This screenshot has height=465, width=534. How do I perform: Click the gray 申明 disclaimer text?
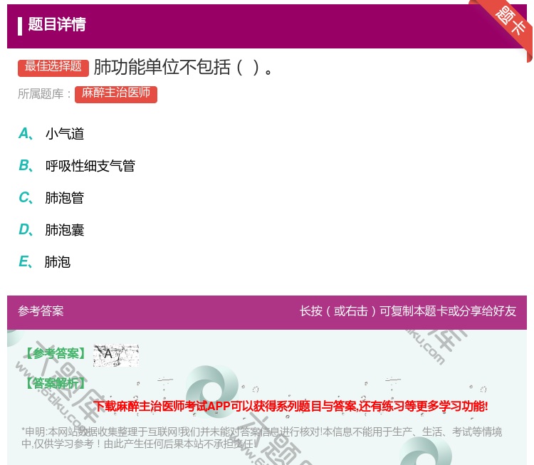[261, 437]
